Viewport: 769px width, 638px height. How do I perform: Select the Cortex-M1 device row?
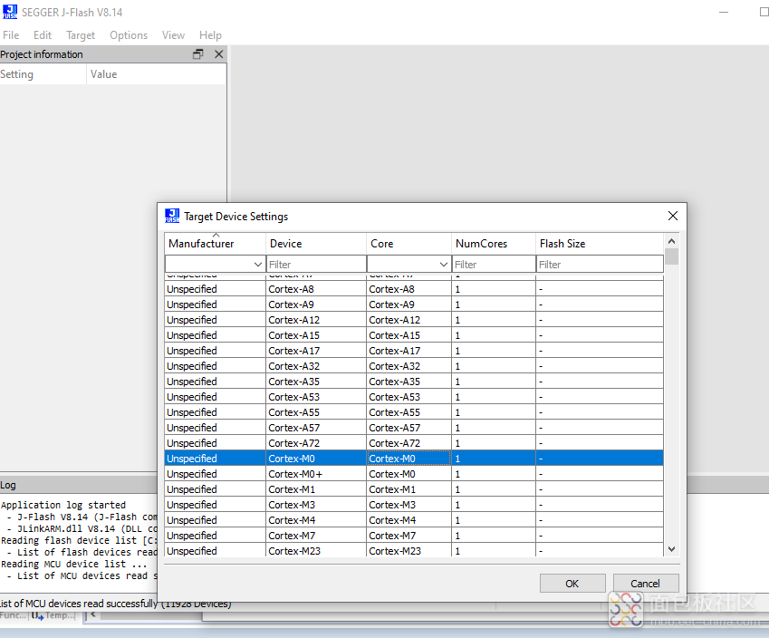(x=414, y=489)
